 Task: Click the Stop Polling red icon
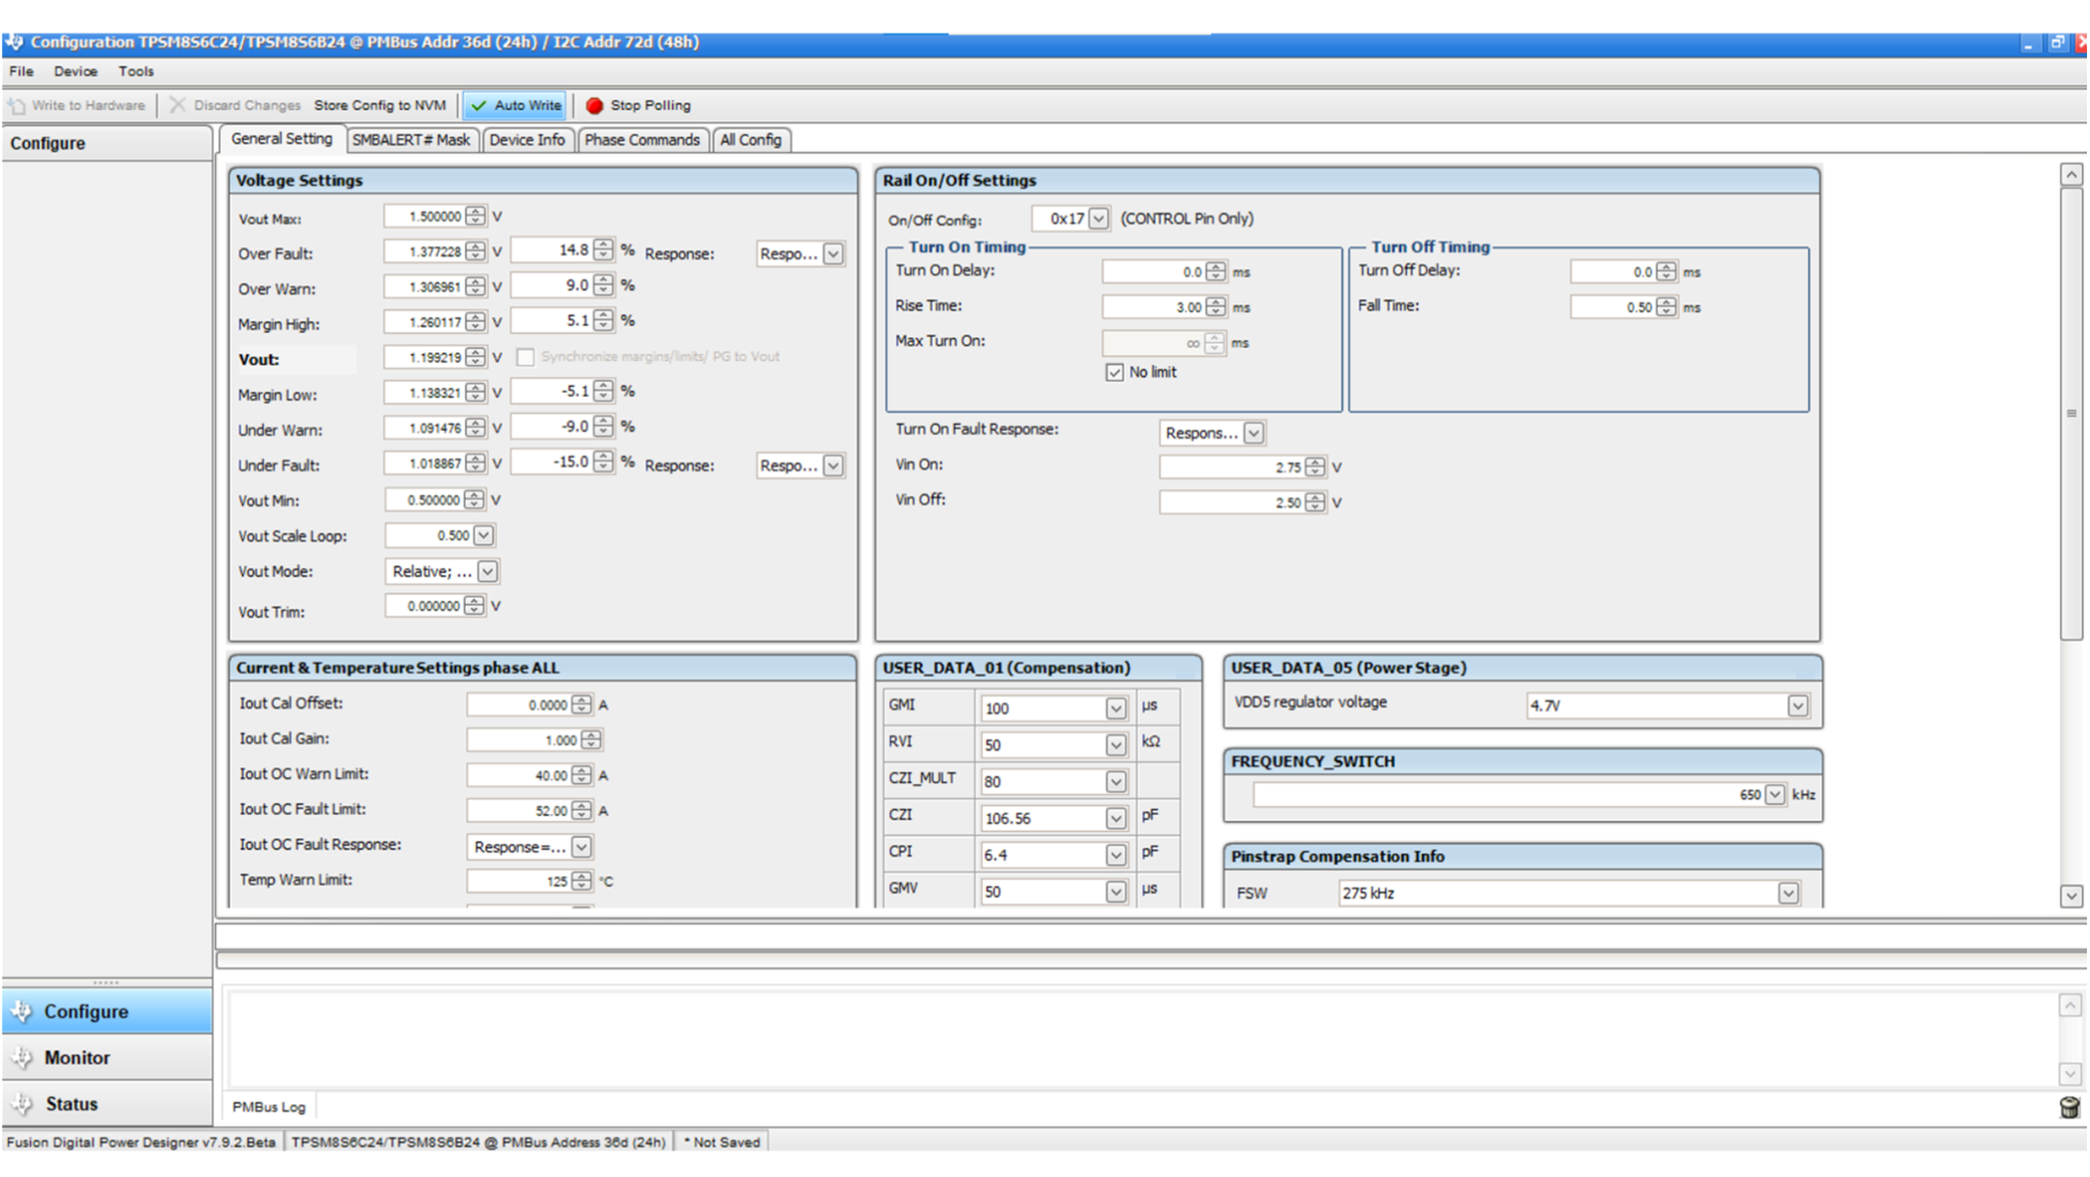(594, 105)
